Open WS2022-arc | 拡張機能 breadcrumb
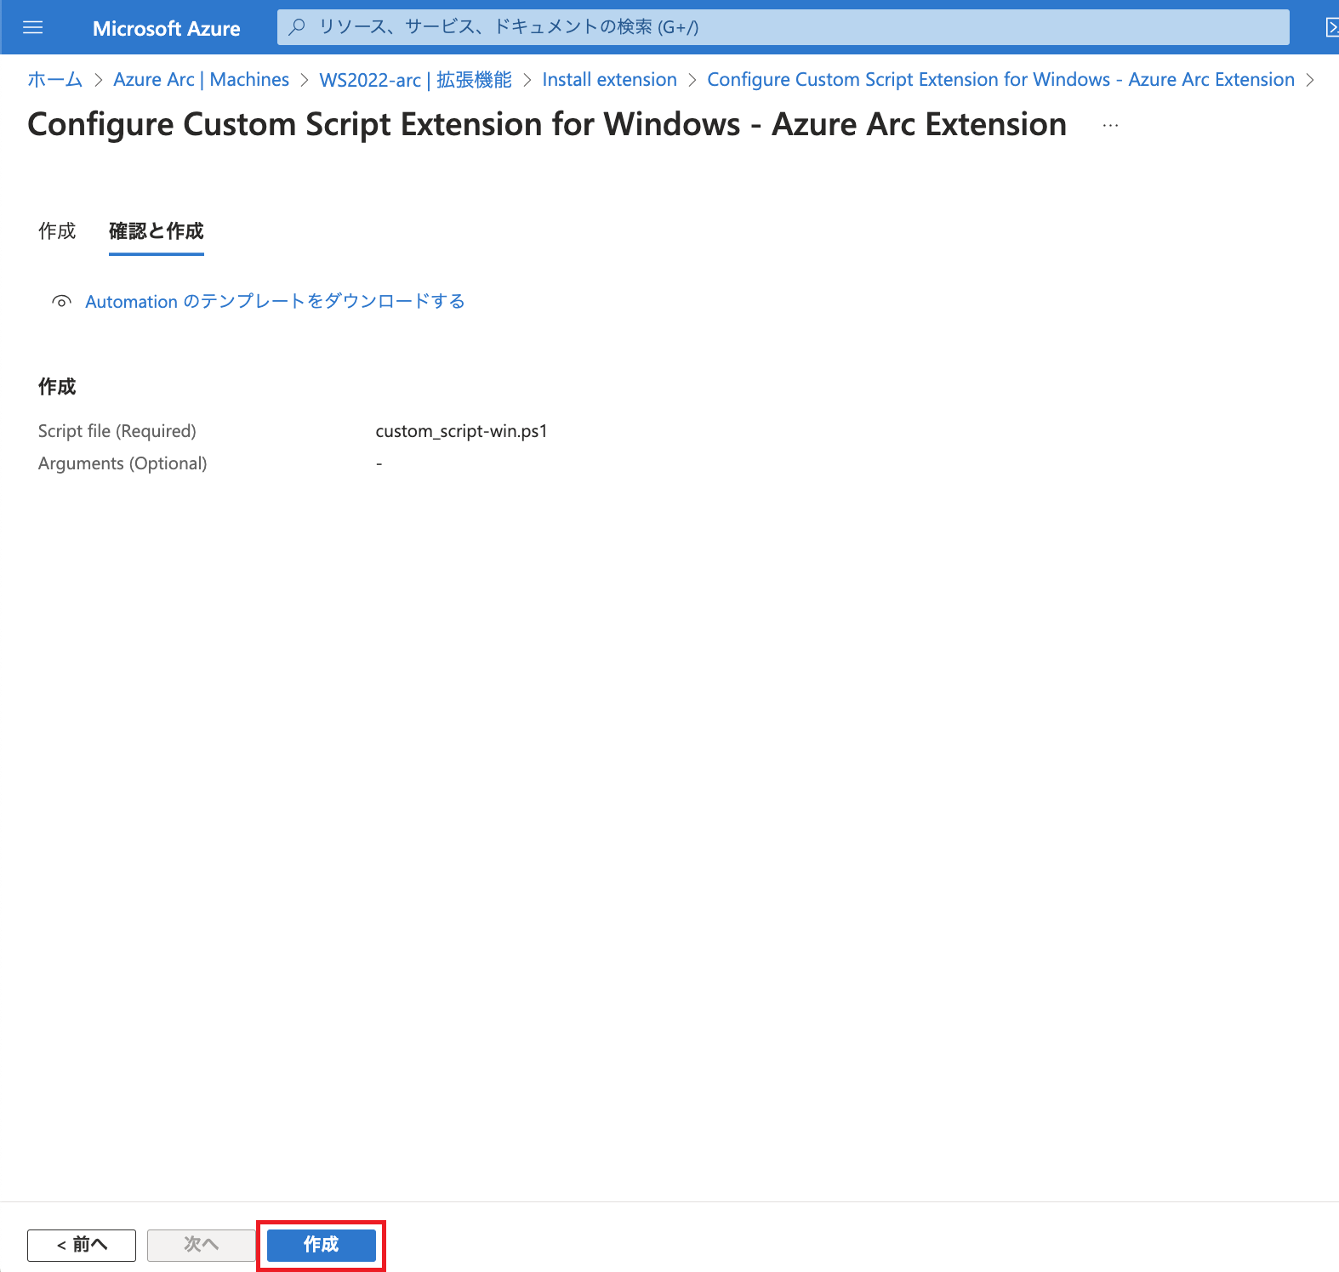The width and height of the screenshot is (1339, 1272). point(415,80)
